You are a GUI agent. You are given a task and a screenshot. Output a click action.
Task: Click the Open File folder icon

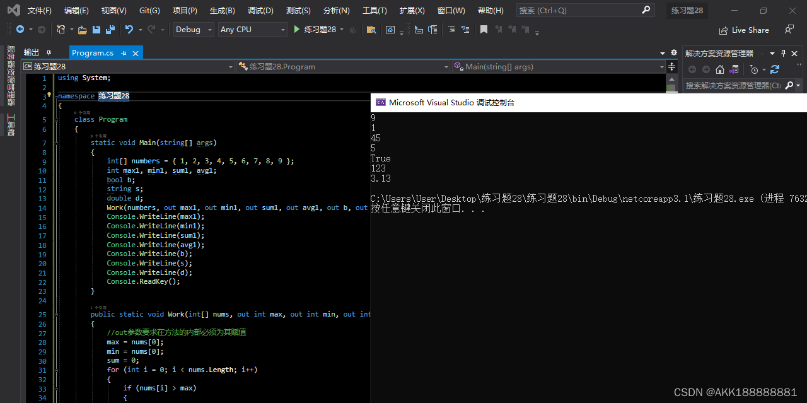pos(83,30)
